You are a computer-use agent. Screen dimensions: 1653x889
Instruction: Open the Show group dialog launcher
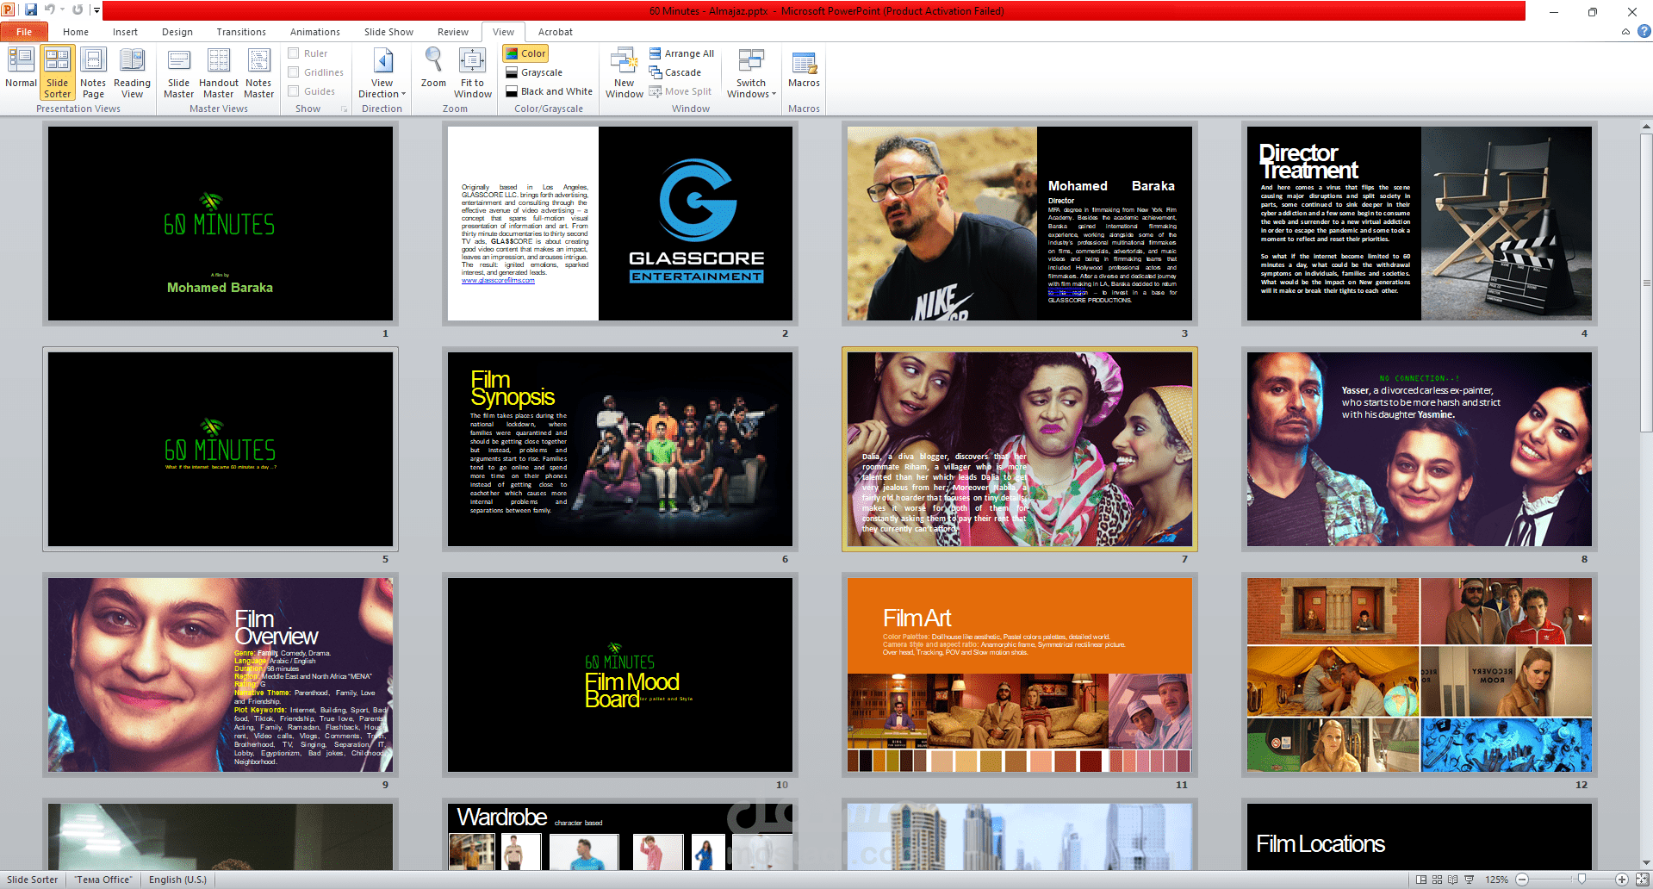(x=345, y=109)
